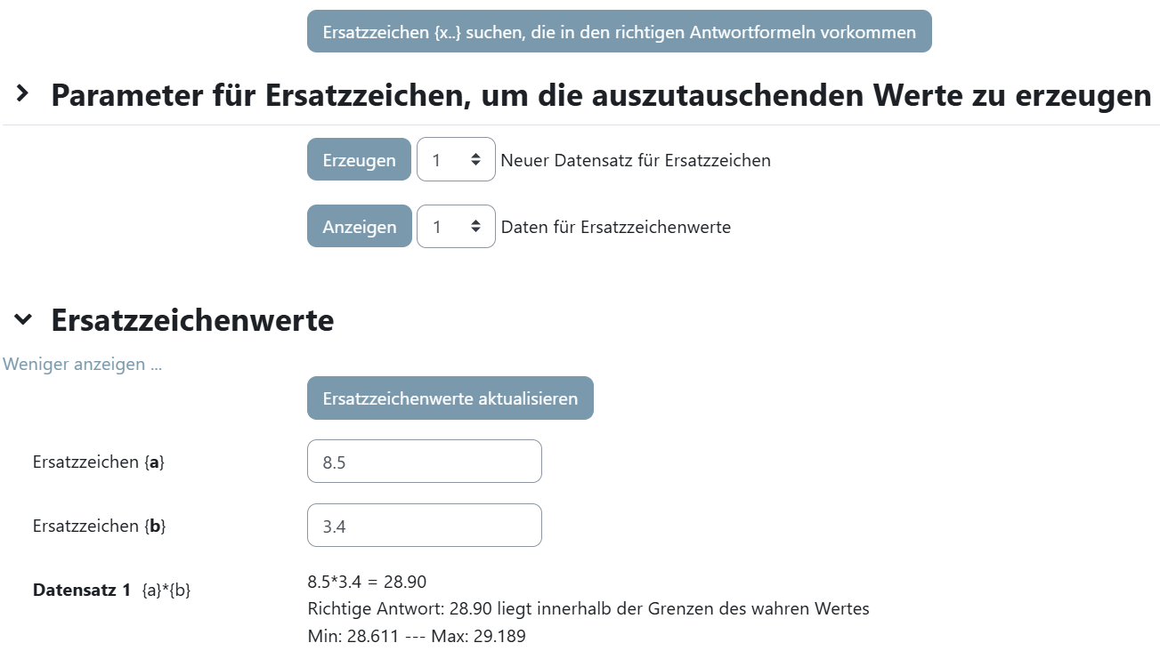Image resolution: width=1160 pixels, height=659 pixels.
Task: Click the Min and Max limits line
Action: pyautogui.click(x=416, y=637)
